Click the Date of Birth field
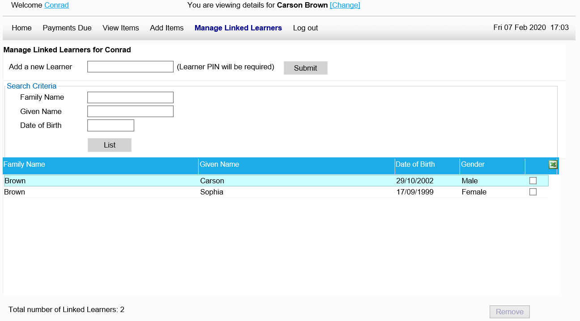Viewport: 580px width, 321px height. 111,126
